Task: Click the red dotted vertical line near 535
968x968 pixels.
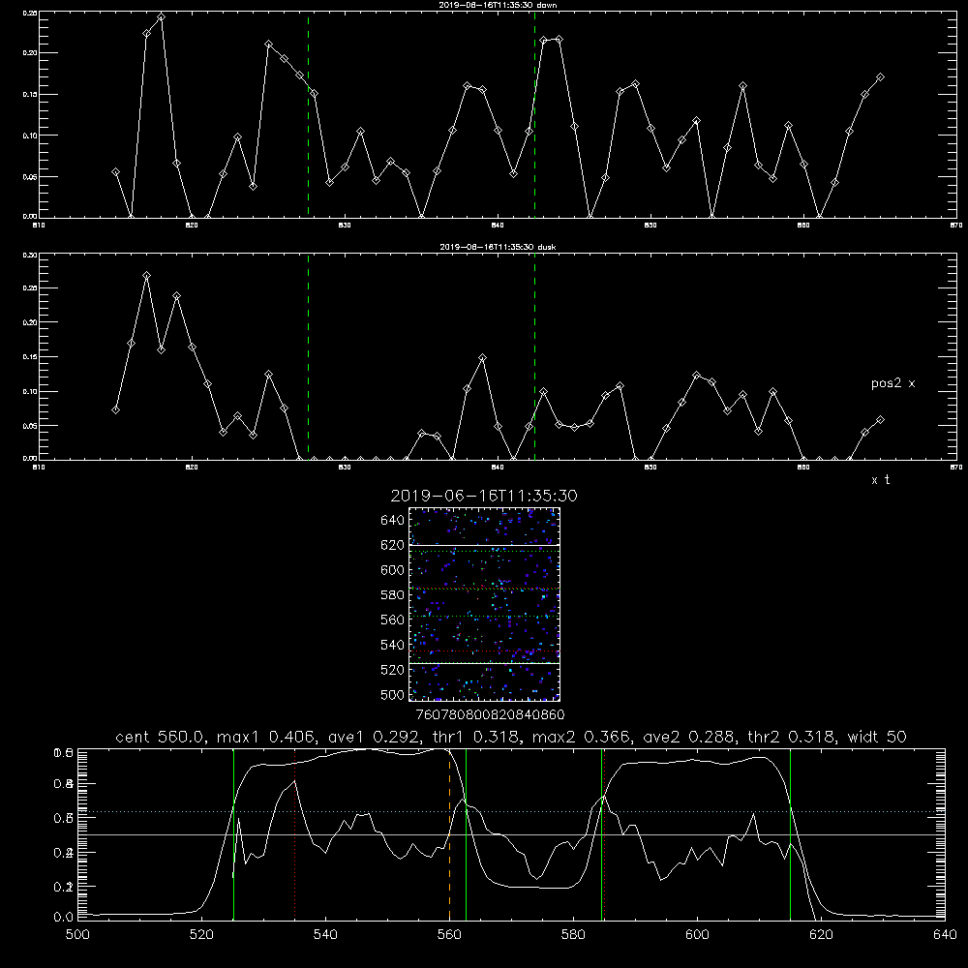Action: point(295,833)
